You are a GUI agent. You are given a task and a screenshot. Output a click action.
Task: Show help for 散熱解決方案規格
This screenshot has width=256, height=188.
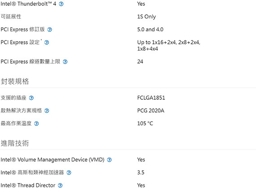[47, 111]
